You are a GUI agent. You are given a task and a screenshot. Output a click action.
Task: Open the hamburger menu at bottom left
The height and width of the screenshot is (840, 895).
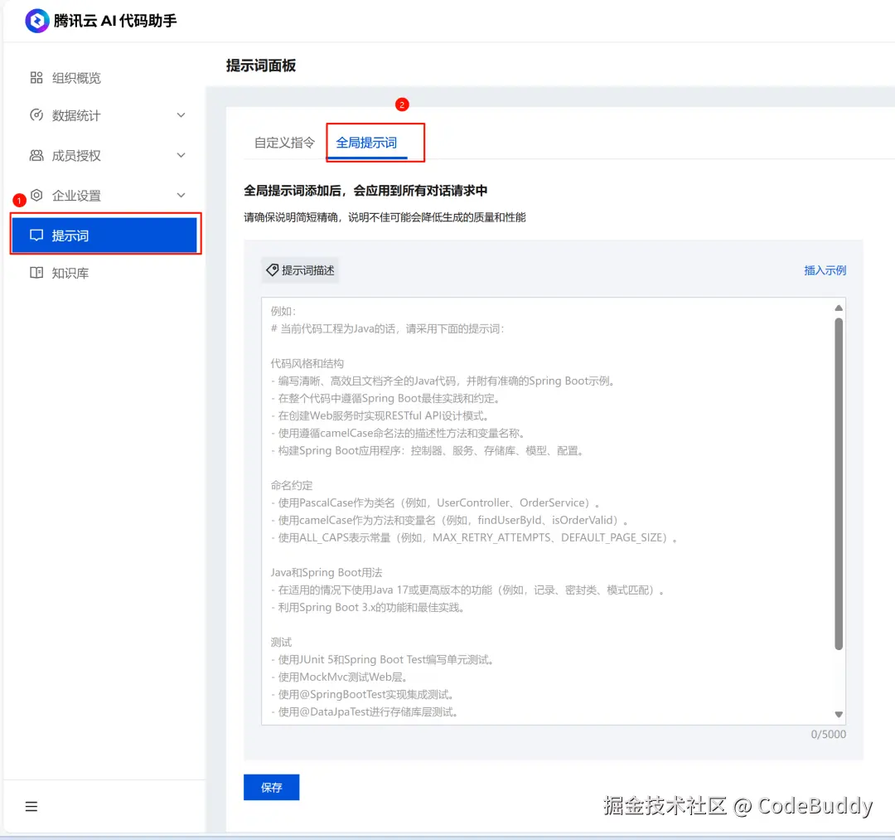31,805
